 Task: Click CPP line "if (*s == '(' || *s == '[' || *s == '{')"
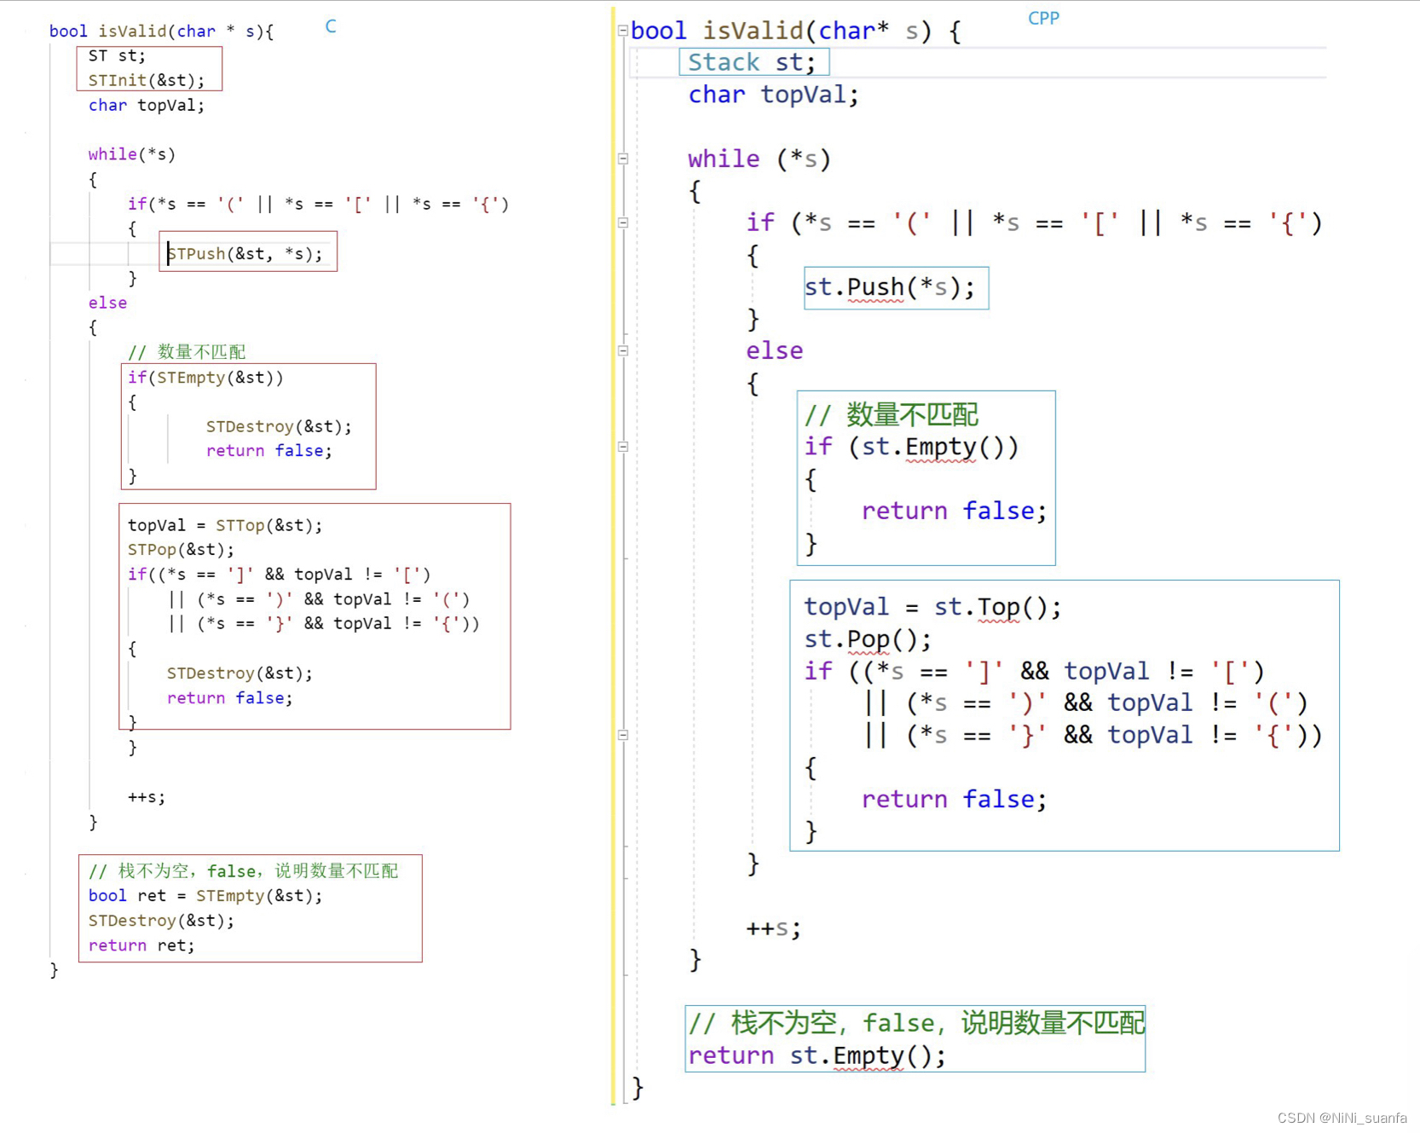[1034, 223]
